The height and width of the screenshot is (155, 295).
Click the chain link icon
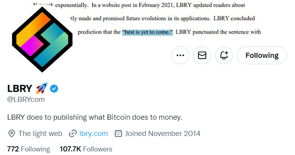73,134
